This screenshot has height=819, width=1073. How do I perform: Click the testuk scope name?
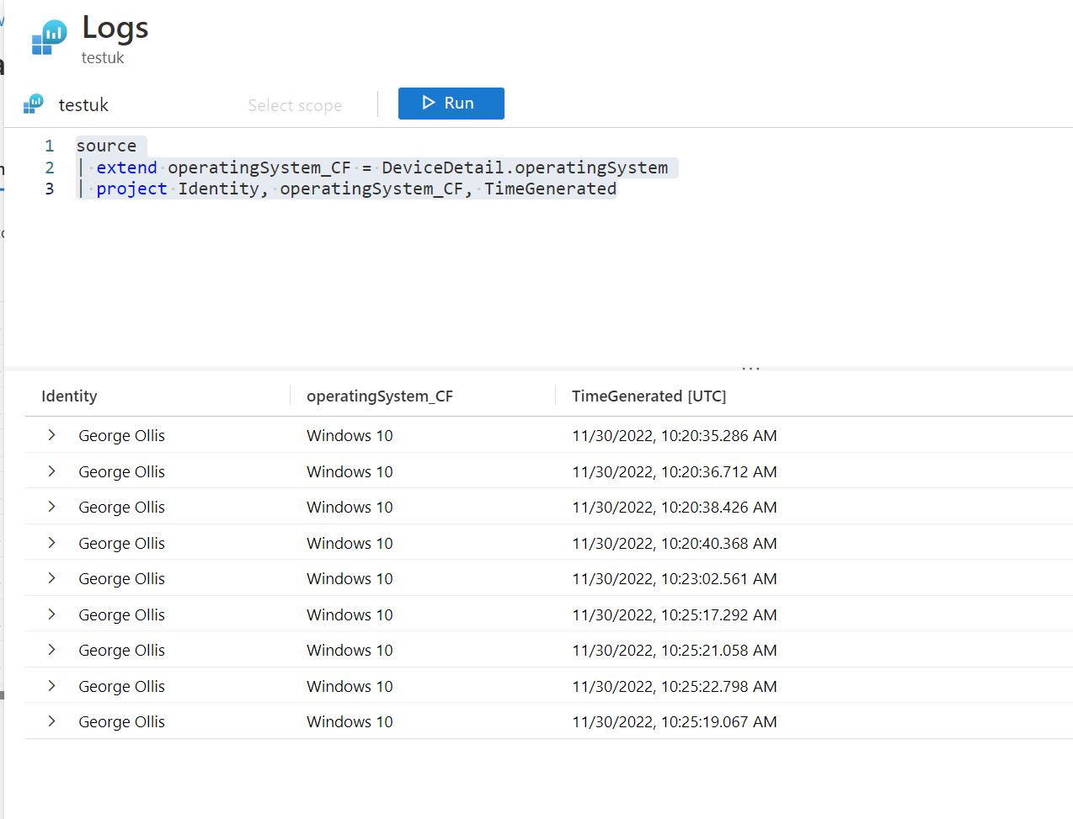83,105
